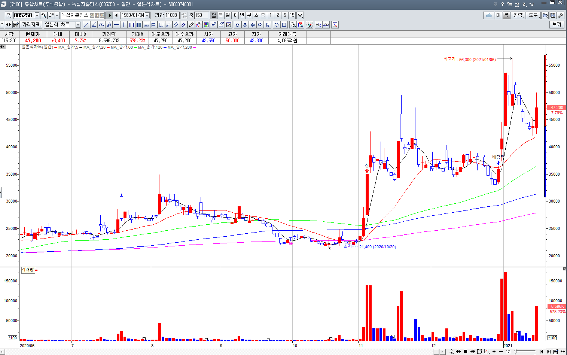Select the parallel lines drawing tool
The image size is (567, 355).
(x=176, y=25)
